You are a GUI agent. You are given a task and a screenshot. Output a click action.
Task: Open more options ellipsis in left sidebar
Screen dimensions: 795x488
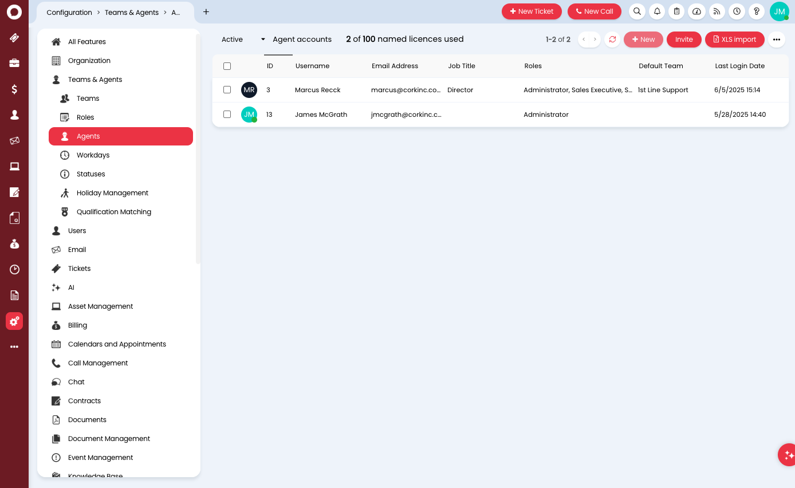tap(14, 347)
